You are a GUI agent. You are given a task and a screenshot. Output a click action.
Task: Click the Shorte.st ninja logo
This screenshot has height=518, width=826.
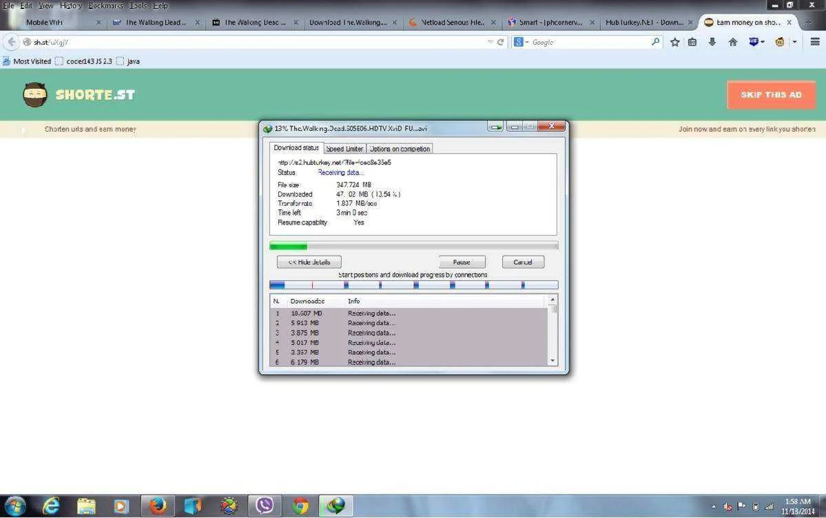pyautogui.click(x=34, y=95)
